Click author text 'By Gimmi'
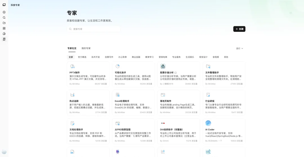The width and height of the screenshot is (304, 157). pyautogui.click(x=164, y=141)
